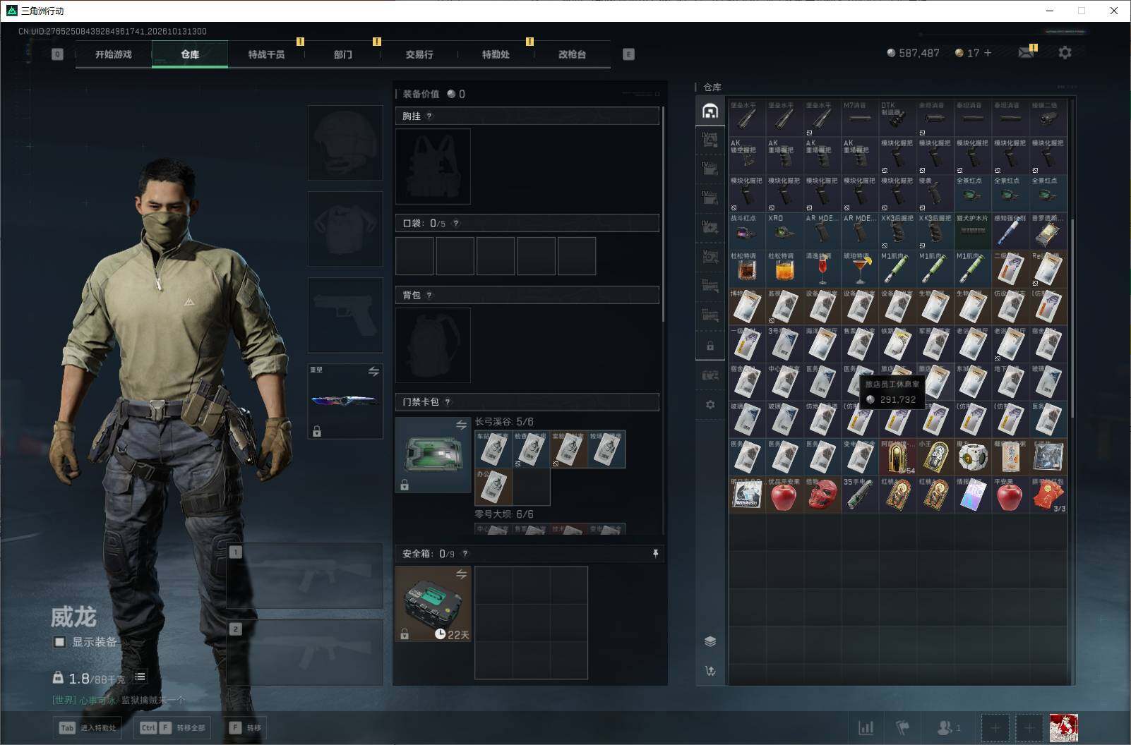1131x745 pixels.
Task: Open the weight details list icon
Action: click(140, 677)
